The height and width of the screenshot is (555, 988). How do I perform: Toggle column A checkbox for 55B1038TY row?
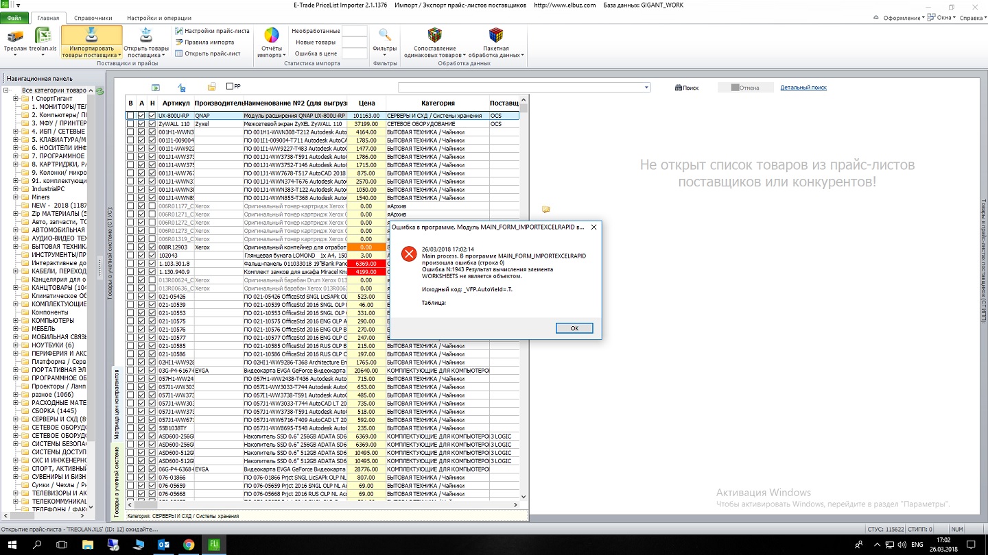pos(141,428)
